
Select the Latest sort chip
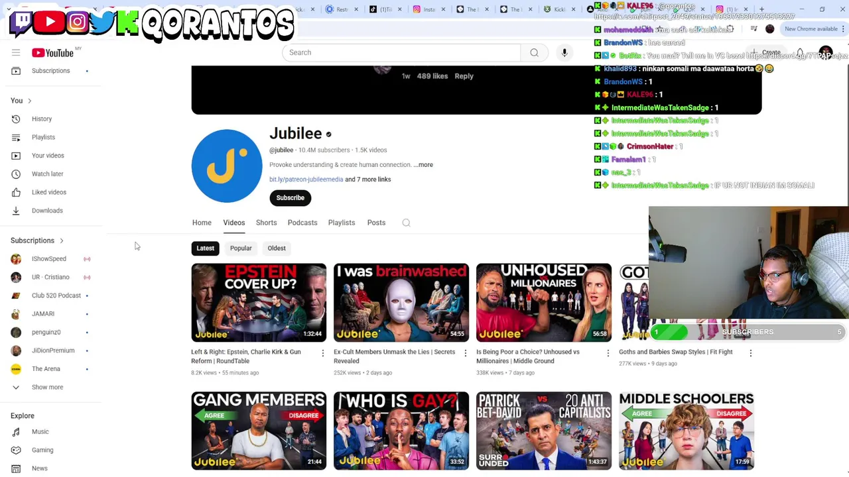(205, 248)
